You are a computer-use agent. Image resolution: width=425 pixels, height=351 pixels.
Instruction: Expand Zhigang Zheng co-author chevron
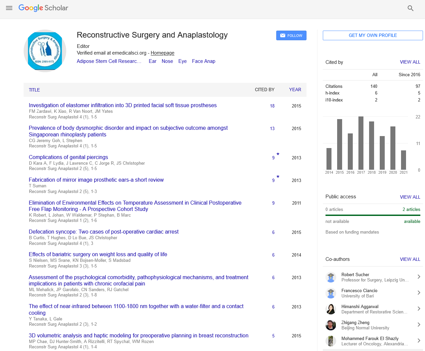click(x=419, y=325)
